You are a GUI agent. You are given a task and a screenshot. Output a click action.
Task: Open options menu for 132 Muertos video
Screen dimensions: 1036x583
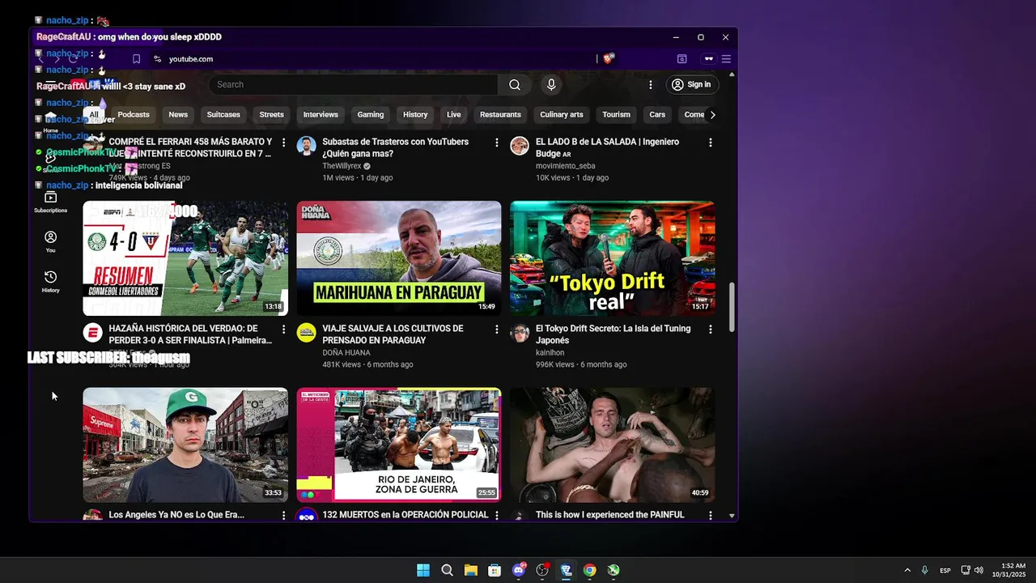(497, 515)
